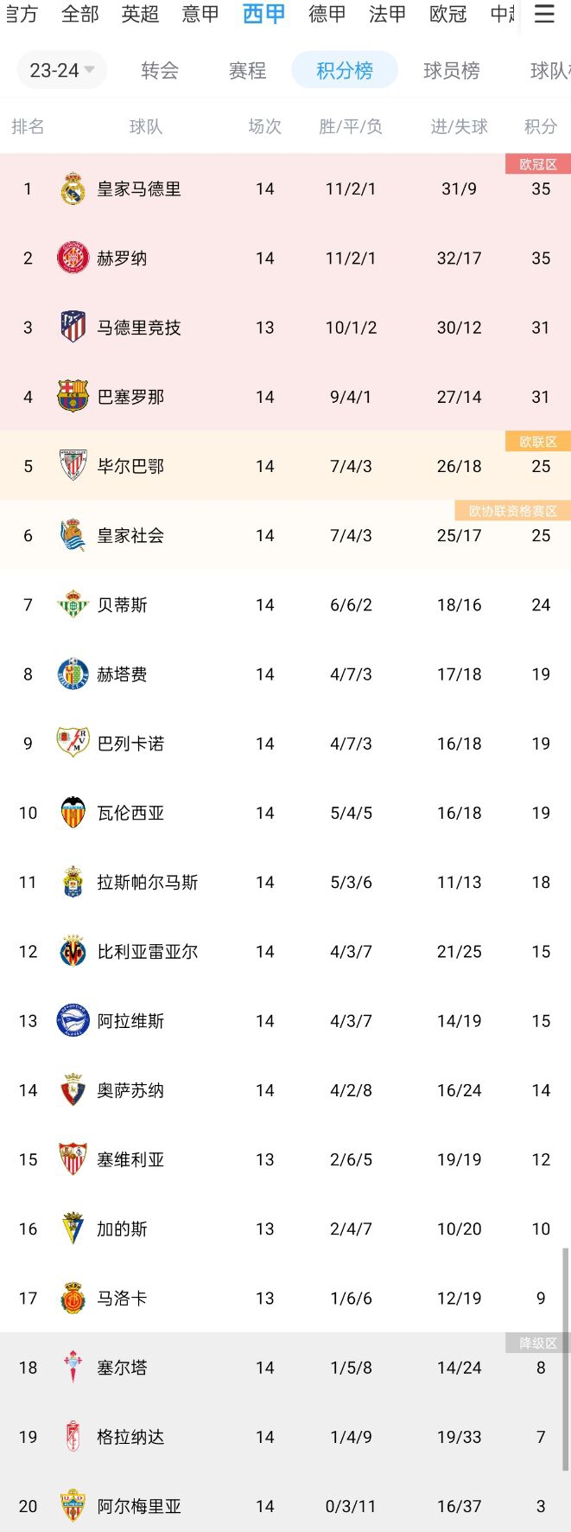This screenshot has width=571, height=1532.
Task: Switch to the 德甲 league tab
Action: [x=326, y=14]
